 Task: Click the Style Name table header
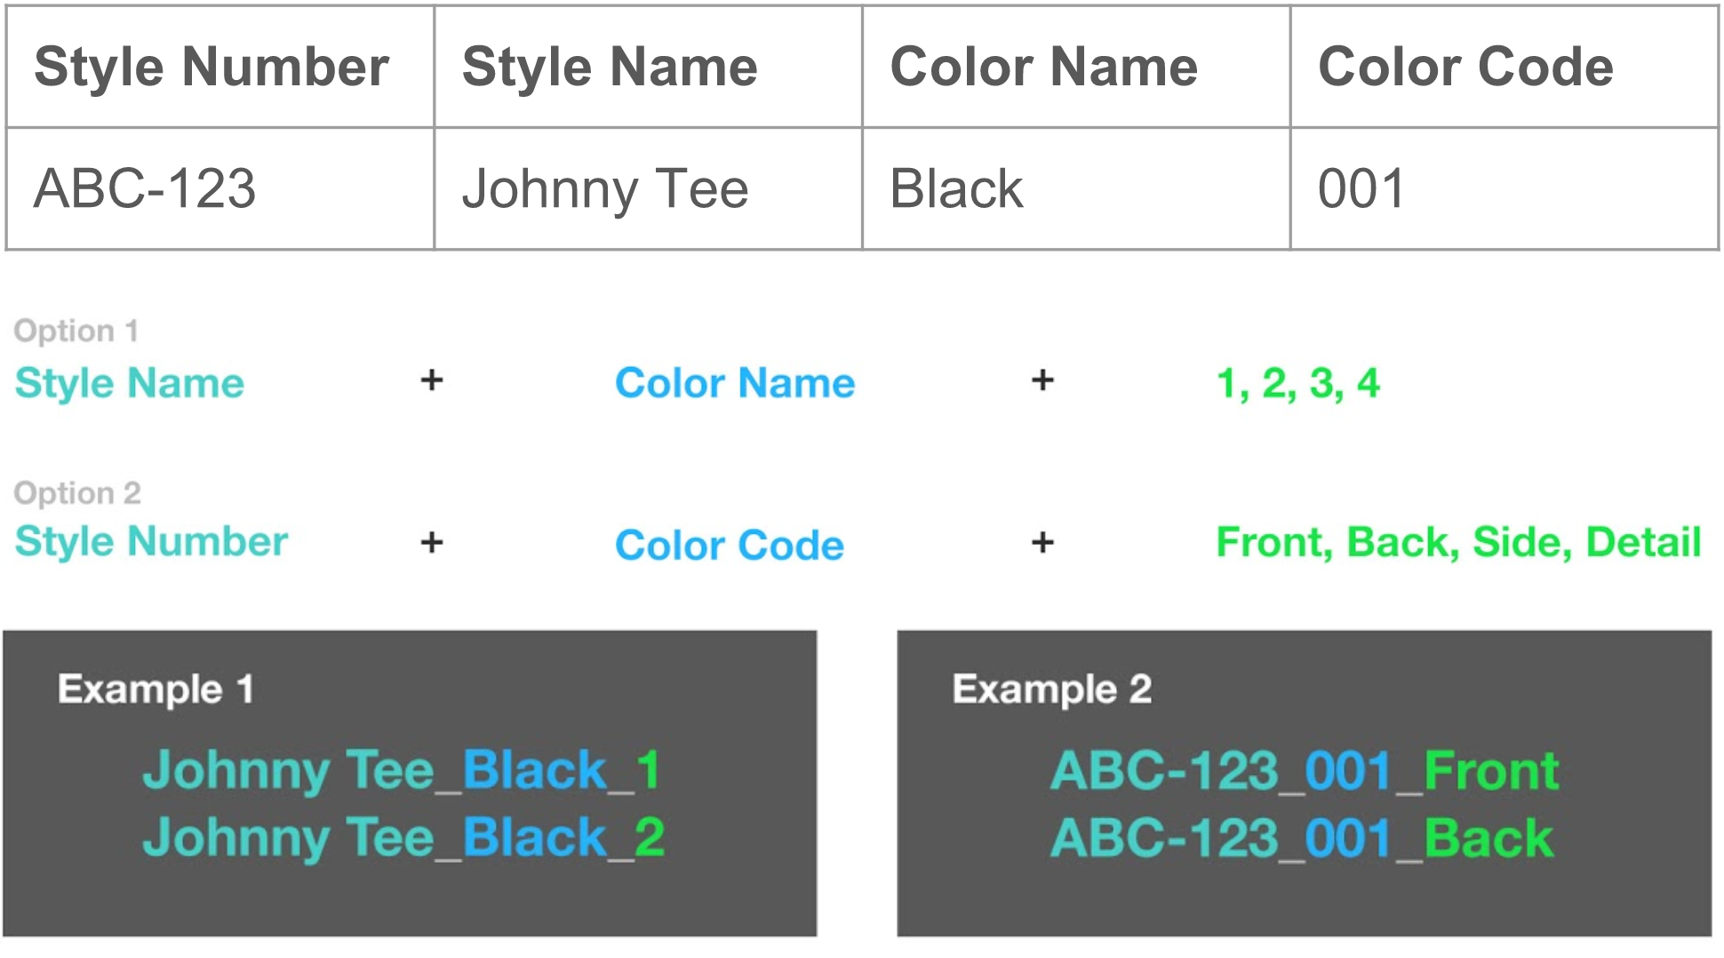click(x=610, y=68)
